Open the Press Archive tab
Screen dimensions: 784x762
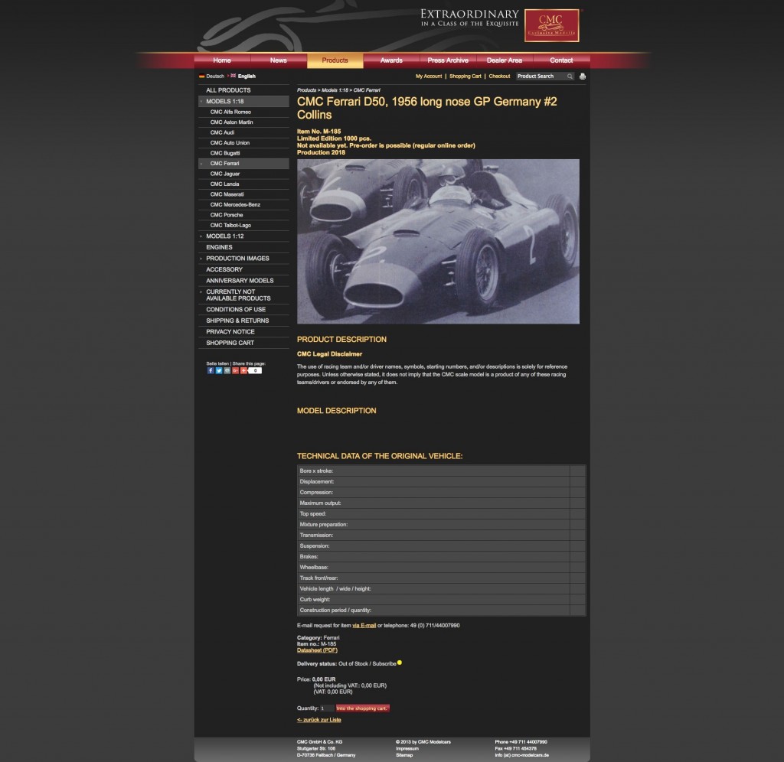point(448,60)
